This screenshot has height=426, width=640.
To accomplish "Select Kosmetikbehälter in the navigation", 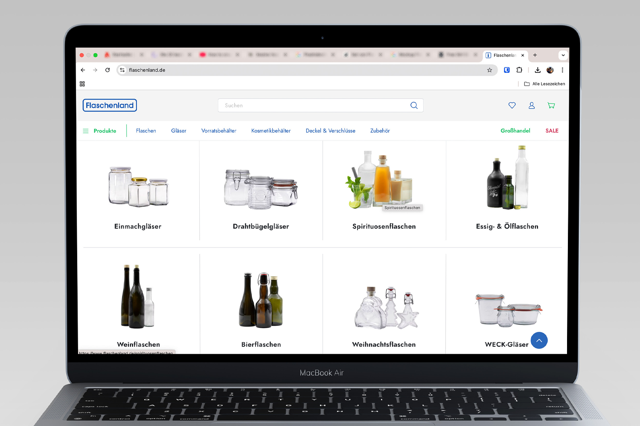I will coord(271,131).
